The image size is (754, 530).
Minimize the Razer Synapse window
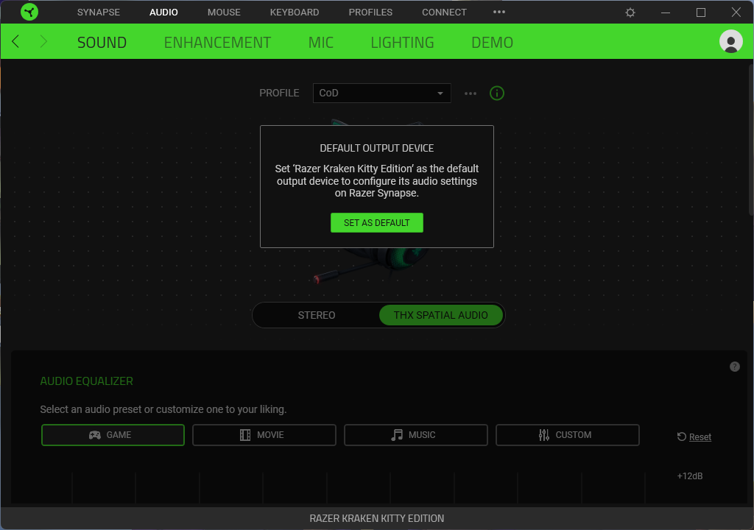(x=666, y=13)
